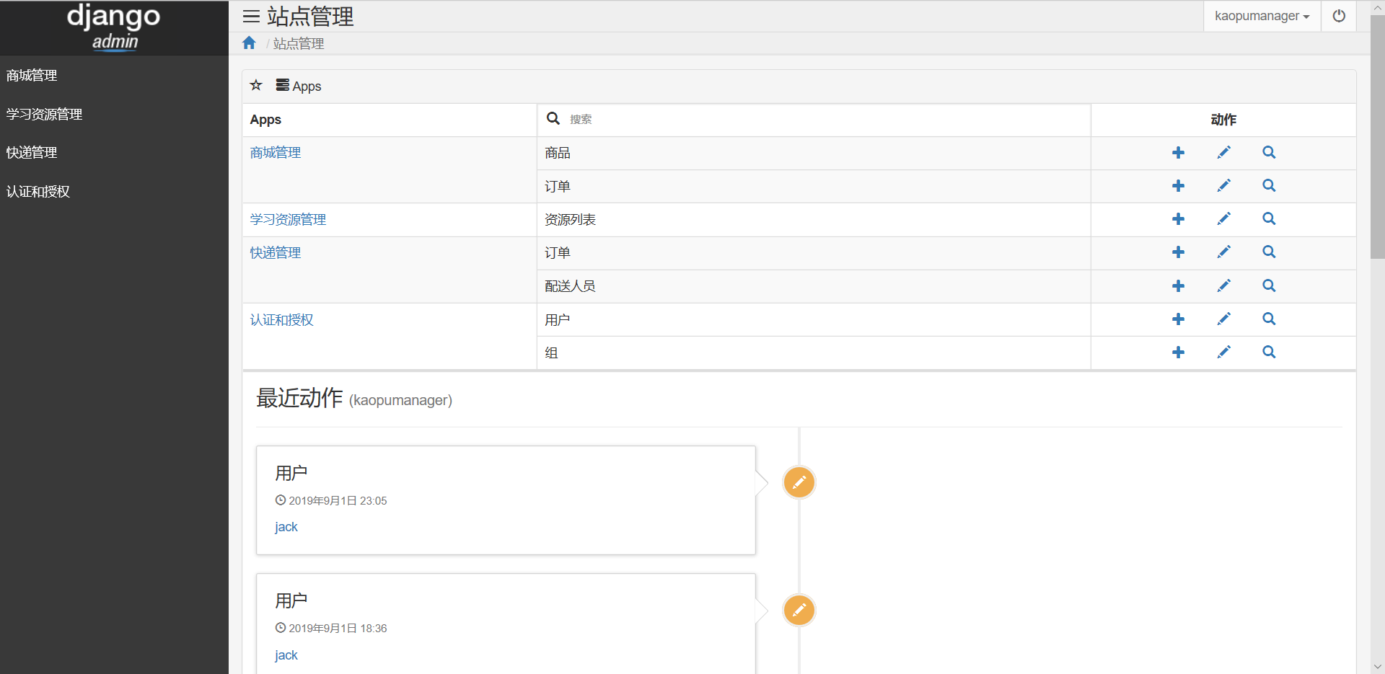The image size is (1385, 674).
Task: Click the orange pencil badge on jack's 23:05 action
Action: (798, 482)
